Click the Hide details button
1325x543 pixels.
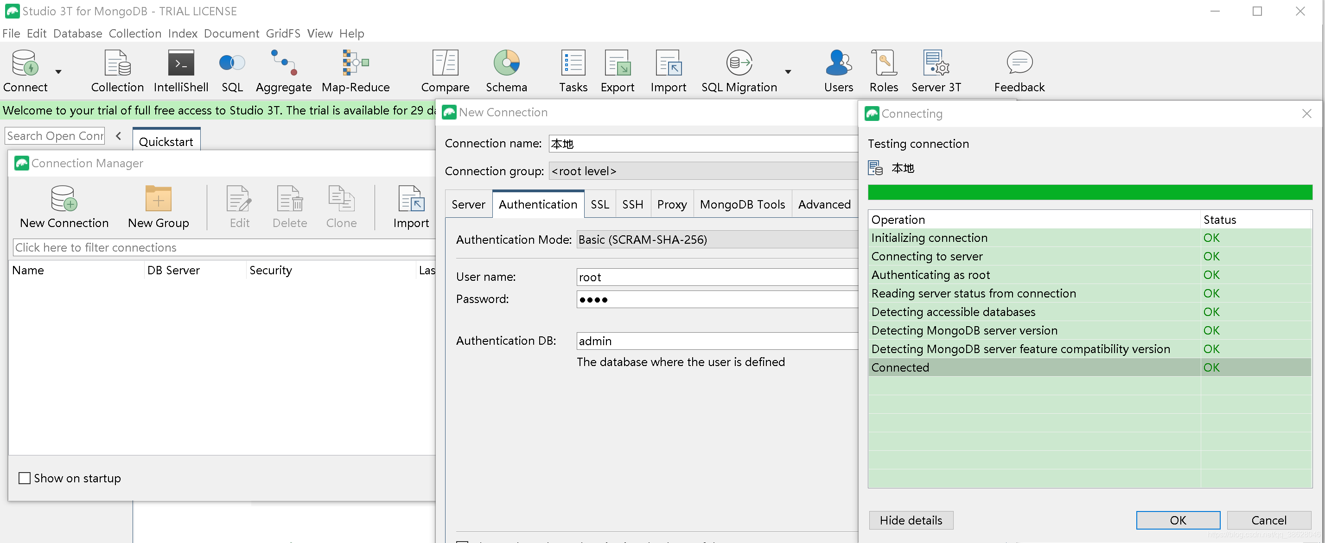click(x=912, y=519)
